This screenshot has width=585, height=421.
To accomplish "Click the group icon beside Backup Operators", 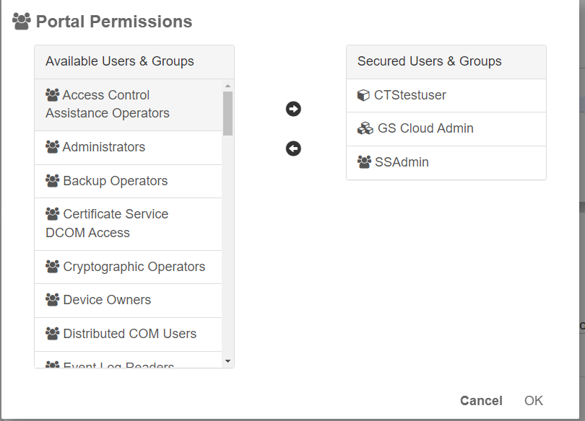I will [x=52, y=181].
